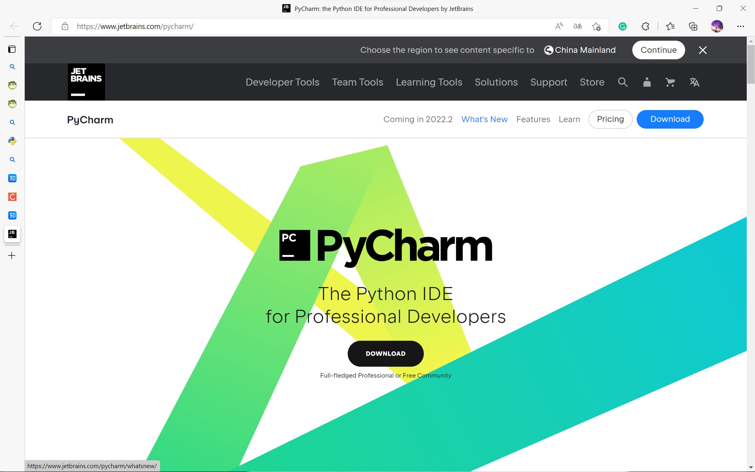Open the site search magnifier icon
Screen dimensions: 755x472
pyautogui.click(x=622, y=82)
